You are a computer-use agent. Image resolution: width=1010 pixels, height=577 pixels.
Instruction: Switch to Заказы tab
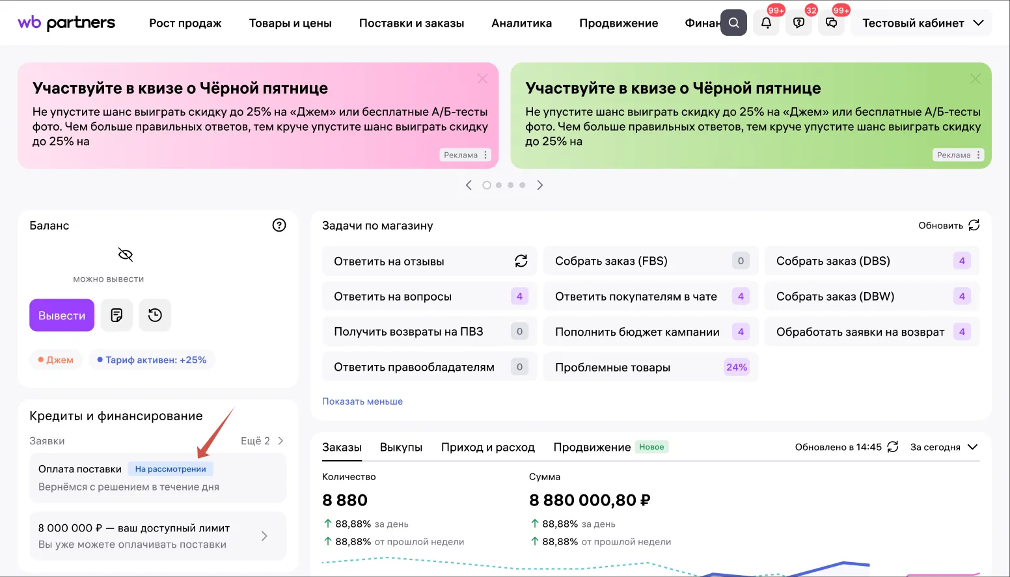342,448
